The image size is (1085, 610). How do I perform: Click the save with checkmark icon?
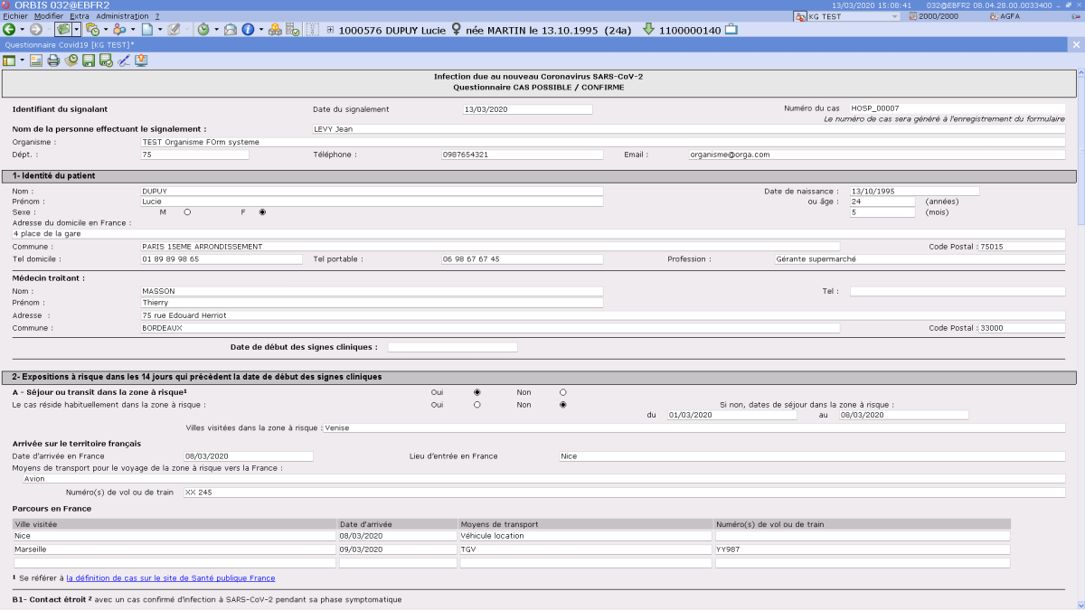[106, 61]
